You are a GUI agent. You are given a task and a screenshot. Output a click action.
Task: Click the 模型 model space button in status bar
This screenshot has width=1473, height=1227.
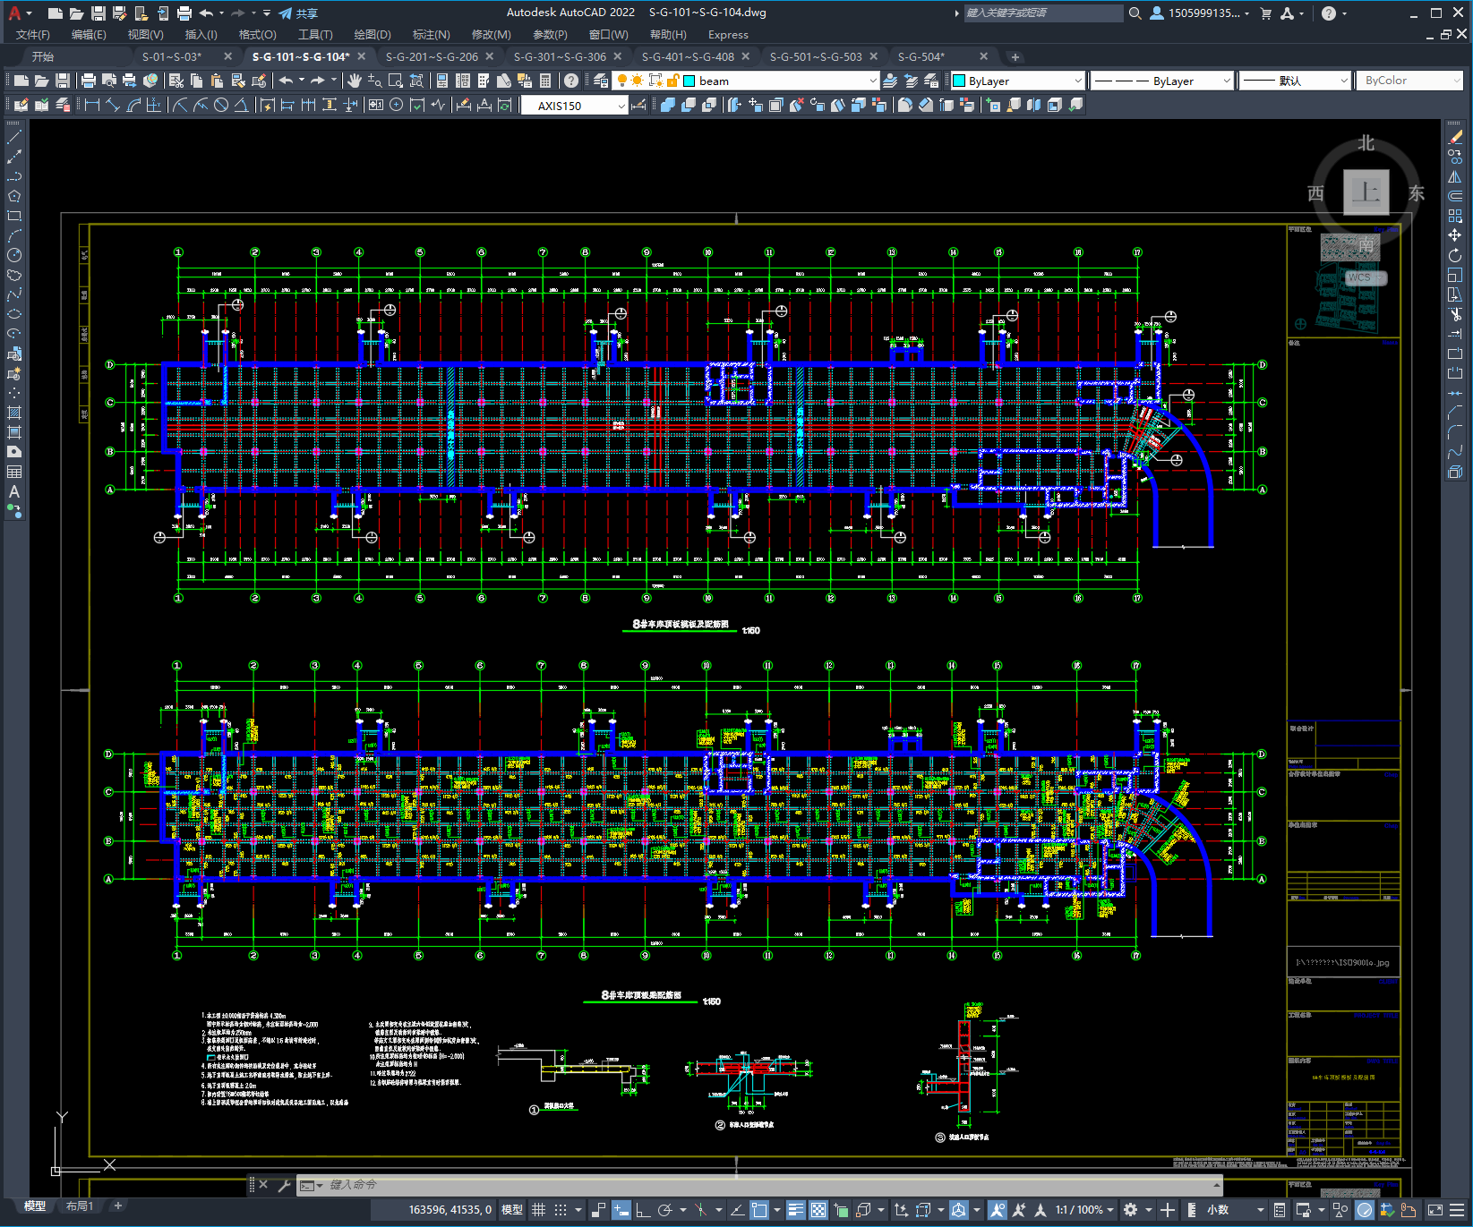coord(512,1210)
